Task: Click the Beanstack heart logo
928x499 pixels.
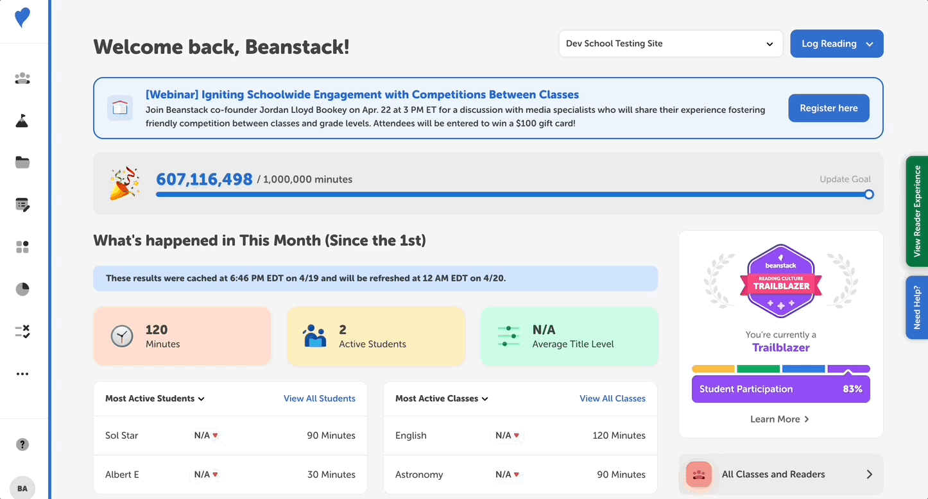Action: coord(22,17)
